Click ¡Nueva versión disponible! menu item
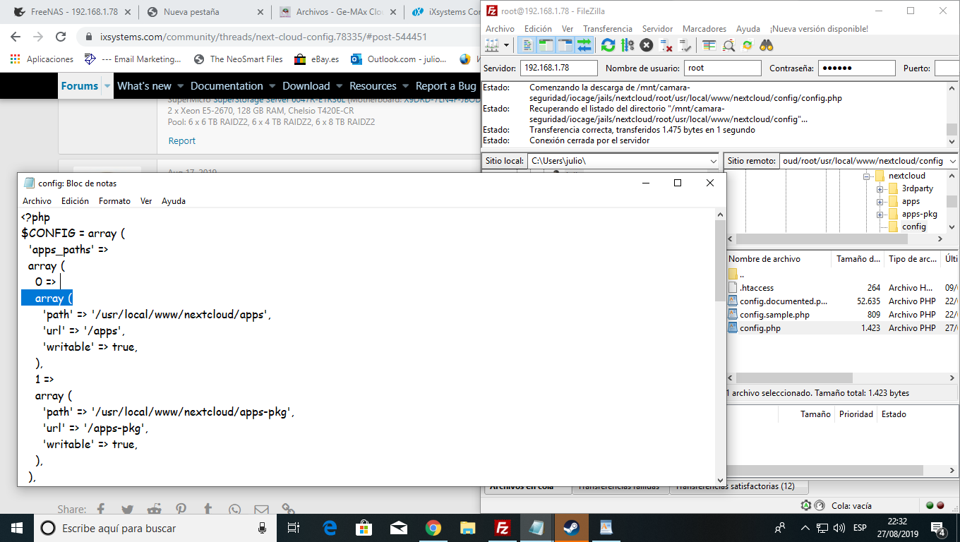This screenshot has height=542, width=960. point(819,28)
